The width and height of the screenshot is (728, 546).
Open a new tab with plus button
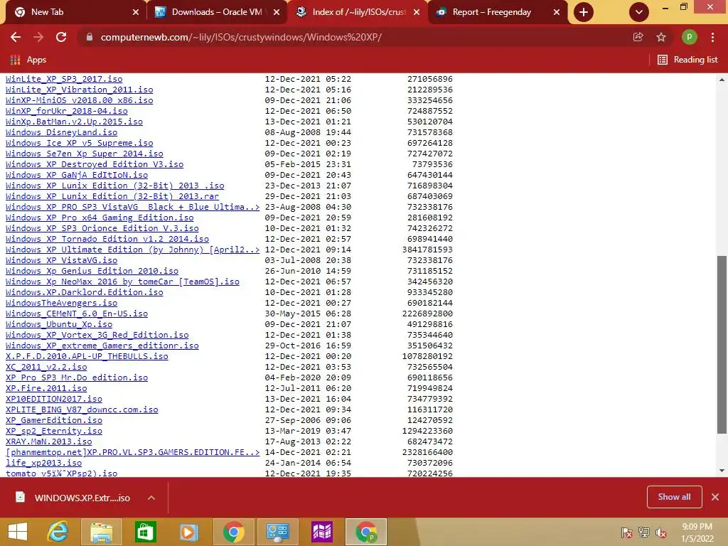584,12
